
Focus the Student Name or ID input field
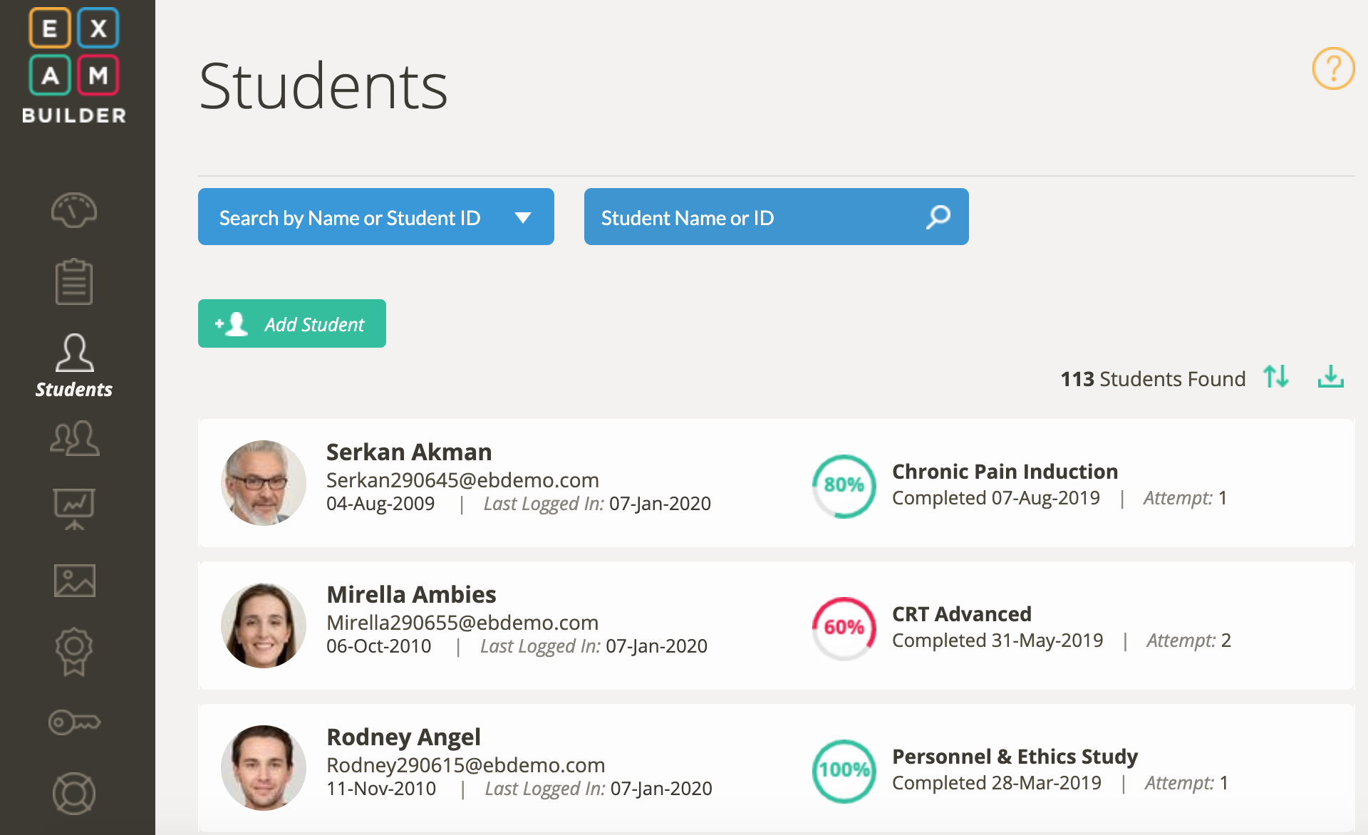click(755, 217)
